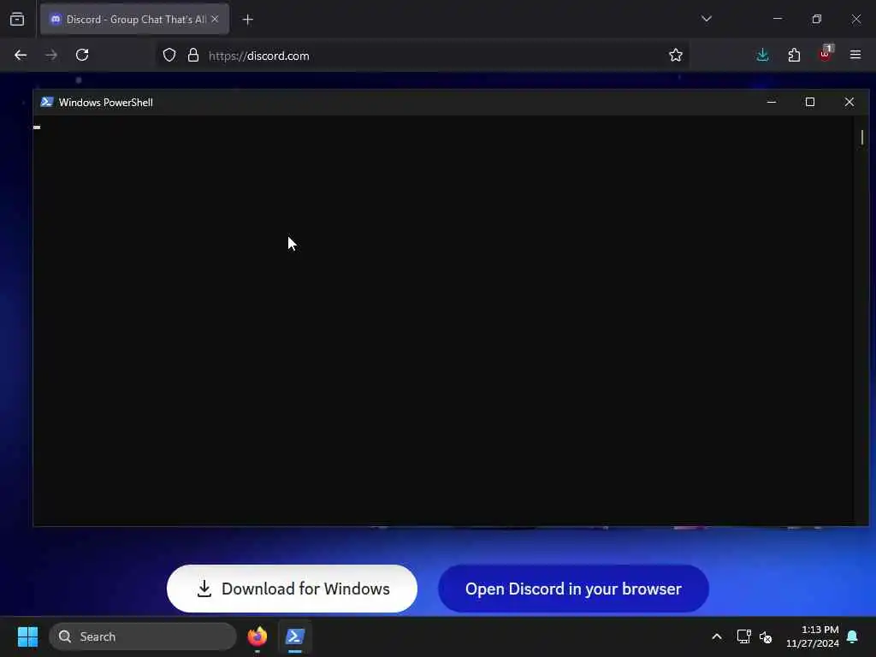Bookmark this page with star icon
The height and width of the screenshot is (657, 876).
point(676,55)
